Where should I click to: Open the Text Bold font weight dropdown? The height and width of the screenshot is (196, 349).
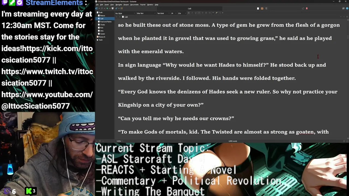coord(163,13)
